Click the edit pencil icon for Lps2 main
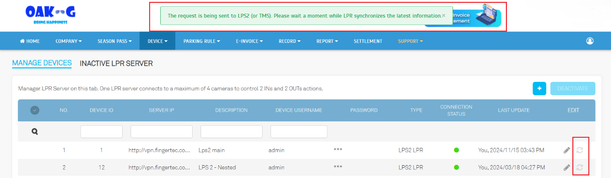The width and height of the screenshot is (611, 178). [x=567, y=151]
